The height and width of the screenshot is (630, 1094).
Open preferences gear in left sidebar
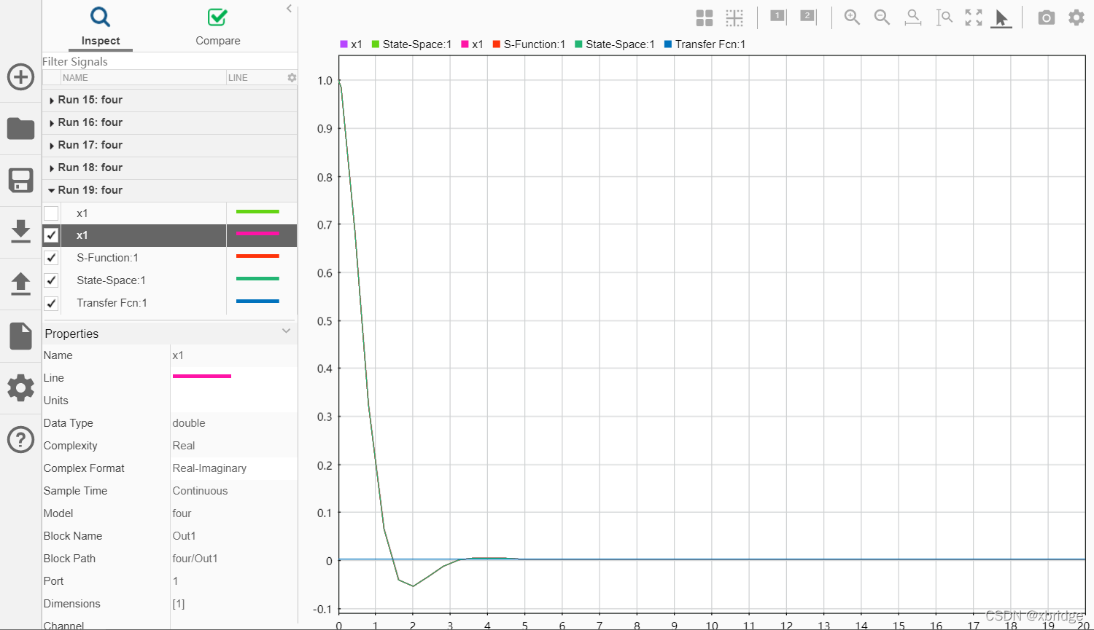[x=20, y=387]
